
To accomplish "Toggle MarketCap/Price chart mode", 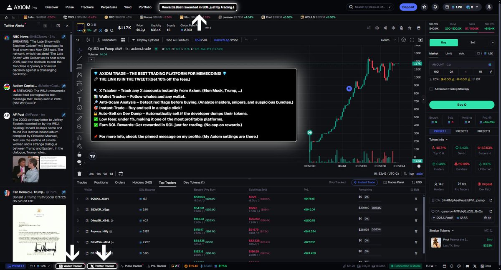I will point(226,40).
